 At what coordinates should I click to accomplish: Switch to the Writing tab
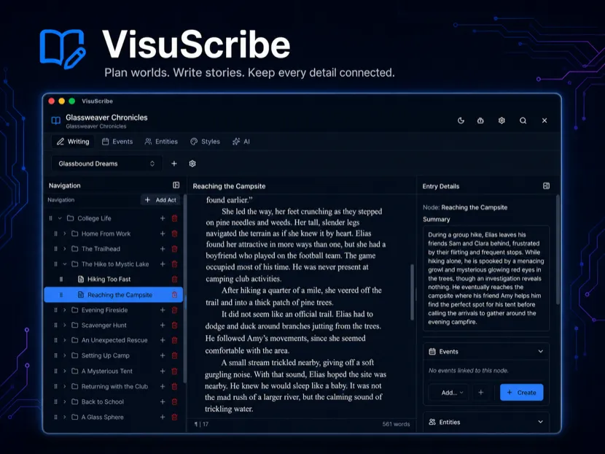[x=73, y=142]
